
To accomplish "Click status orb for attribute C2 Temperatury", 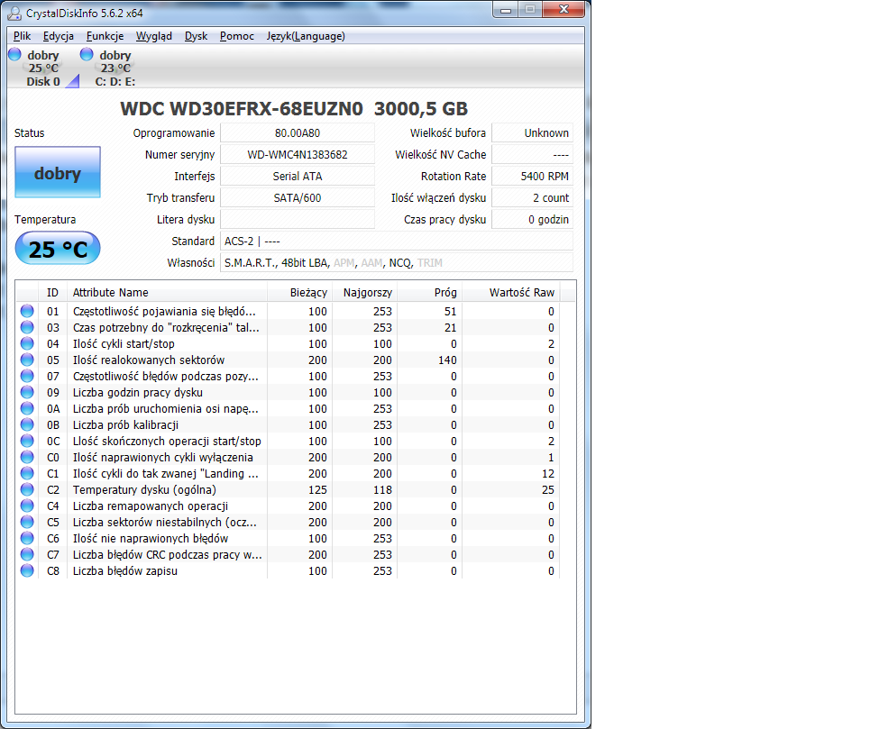I will click(27, 489).
